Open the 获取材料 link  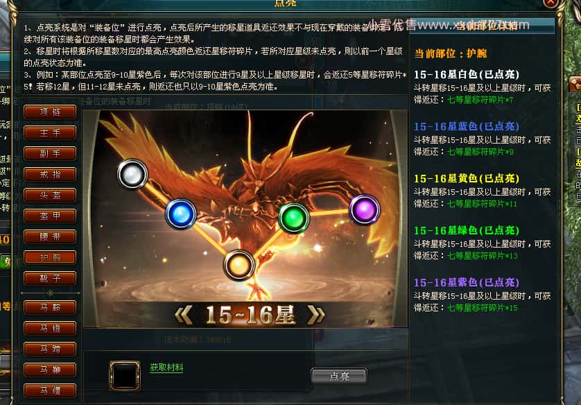(x=166, y=368)
